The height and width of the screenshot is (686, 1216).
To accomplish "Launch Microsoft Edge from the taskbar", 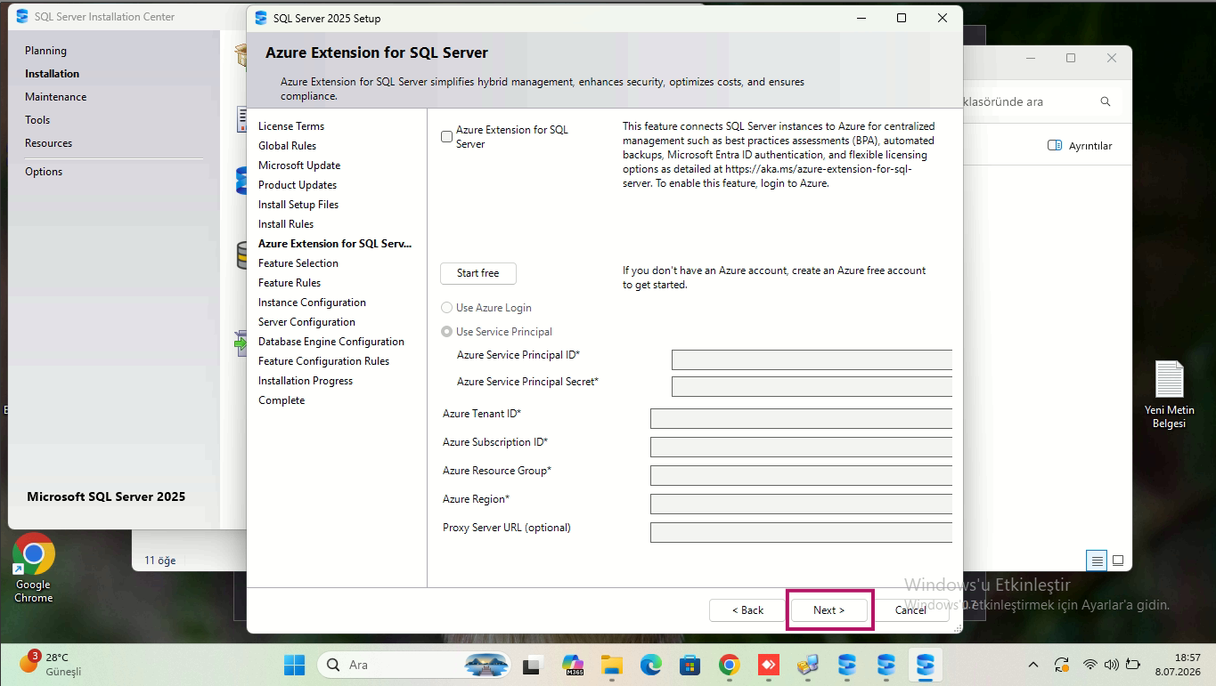I will click(650, 665).
